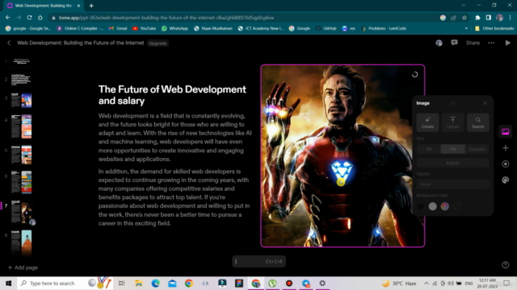
Task: Set image size to Fit
Action: coord(429,149)
